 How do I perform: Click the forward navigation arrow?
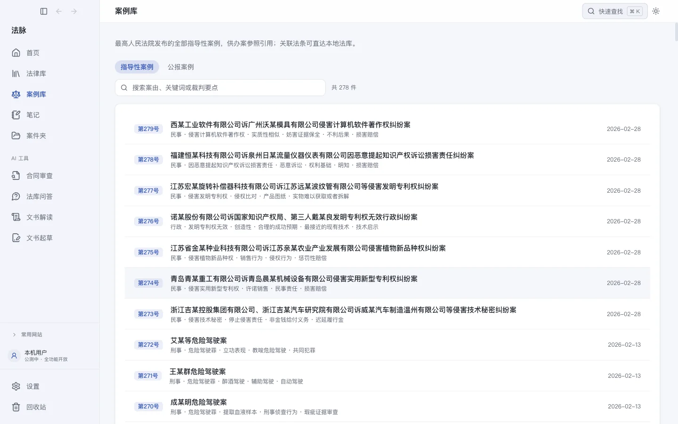74,11
